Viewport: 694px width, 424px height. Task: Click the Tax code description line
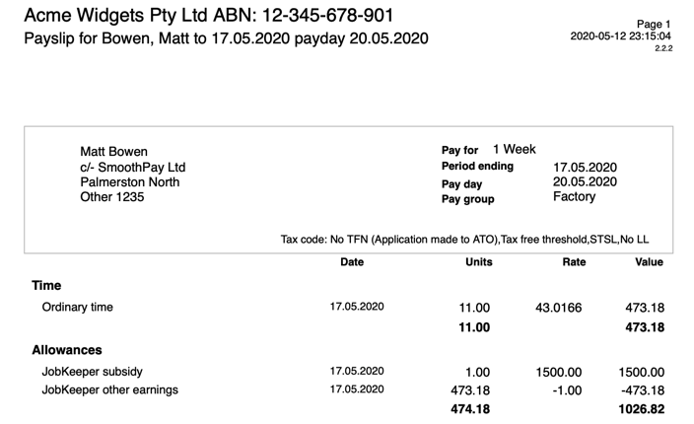pyautogui.click(x=465, y=240)
